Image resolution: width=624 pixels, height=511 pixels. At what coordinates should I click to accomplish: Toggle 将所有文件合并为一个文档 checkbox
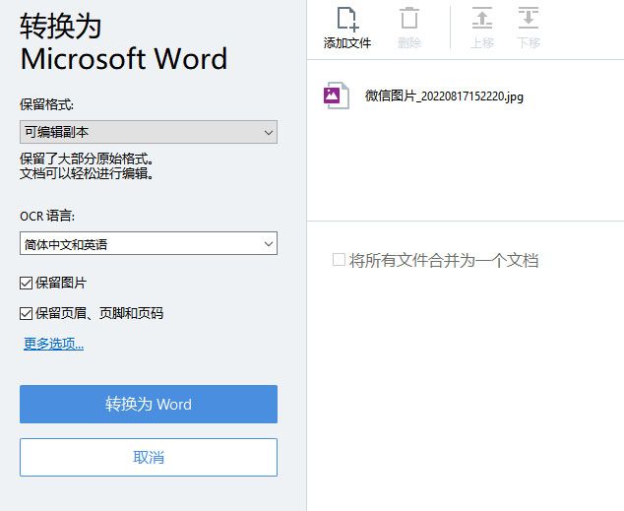click(x=339, y=260)
